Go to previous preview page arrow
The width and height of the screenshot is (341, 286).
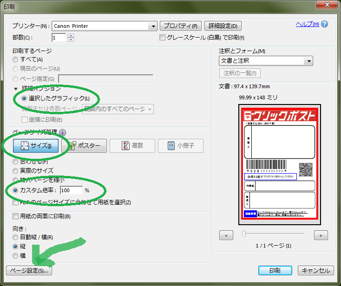tap(226, 235)
